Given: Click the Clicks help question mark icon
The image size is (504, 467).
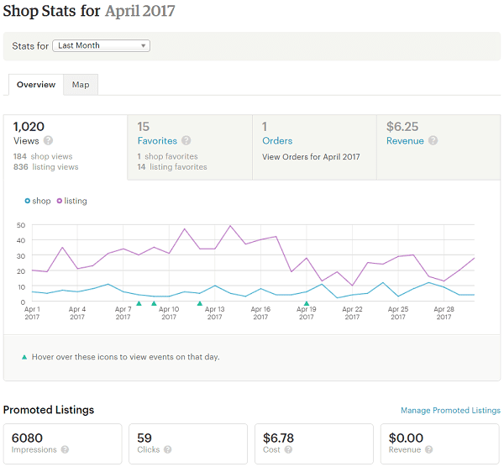Looking at the screenshot, I should pos(167,449).
